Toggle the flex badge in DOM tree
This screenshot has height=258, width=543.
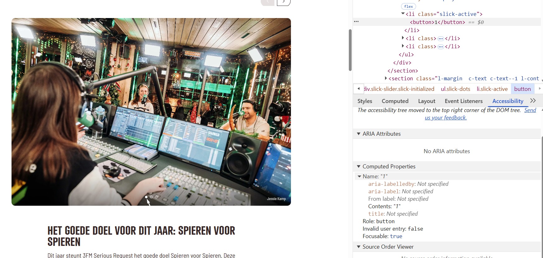(408, 7)
